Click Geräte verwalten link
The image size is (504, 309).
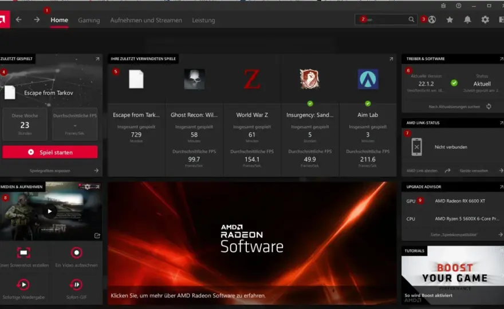pos(474,171)
